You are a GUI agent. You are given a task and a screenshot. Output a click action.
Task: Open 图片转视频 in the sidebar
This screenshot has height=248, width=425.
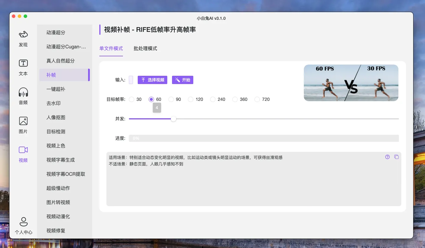click(x=64, y=202)
